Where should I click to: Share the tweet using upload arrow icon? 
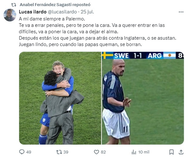(181, 152)
